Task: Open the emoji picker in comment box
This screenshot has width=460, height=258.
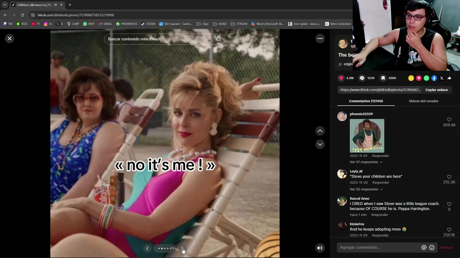Action: [x=432, y=247]
